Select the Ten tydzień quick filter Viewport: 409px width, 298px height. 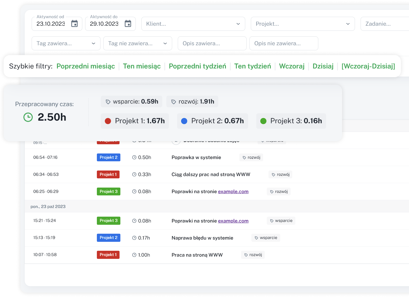click(253, 66)
